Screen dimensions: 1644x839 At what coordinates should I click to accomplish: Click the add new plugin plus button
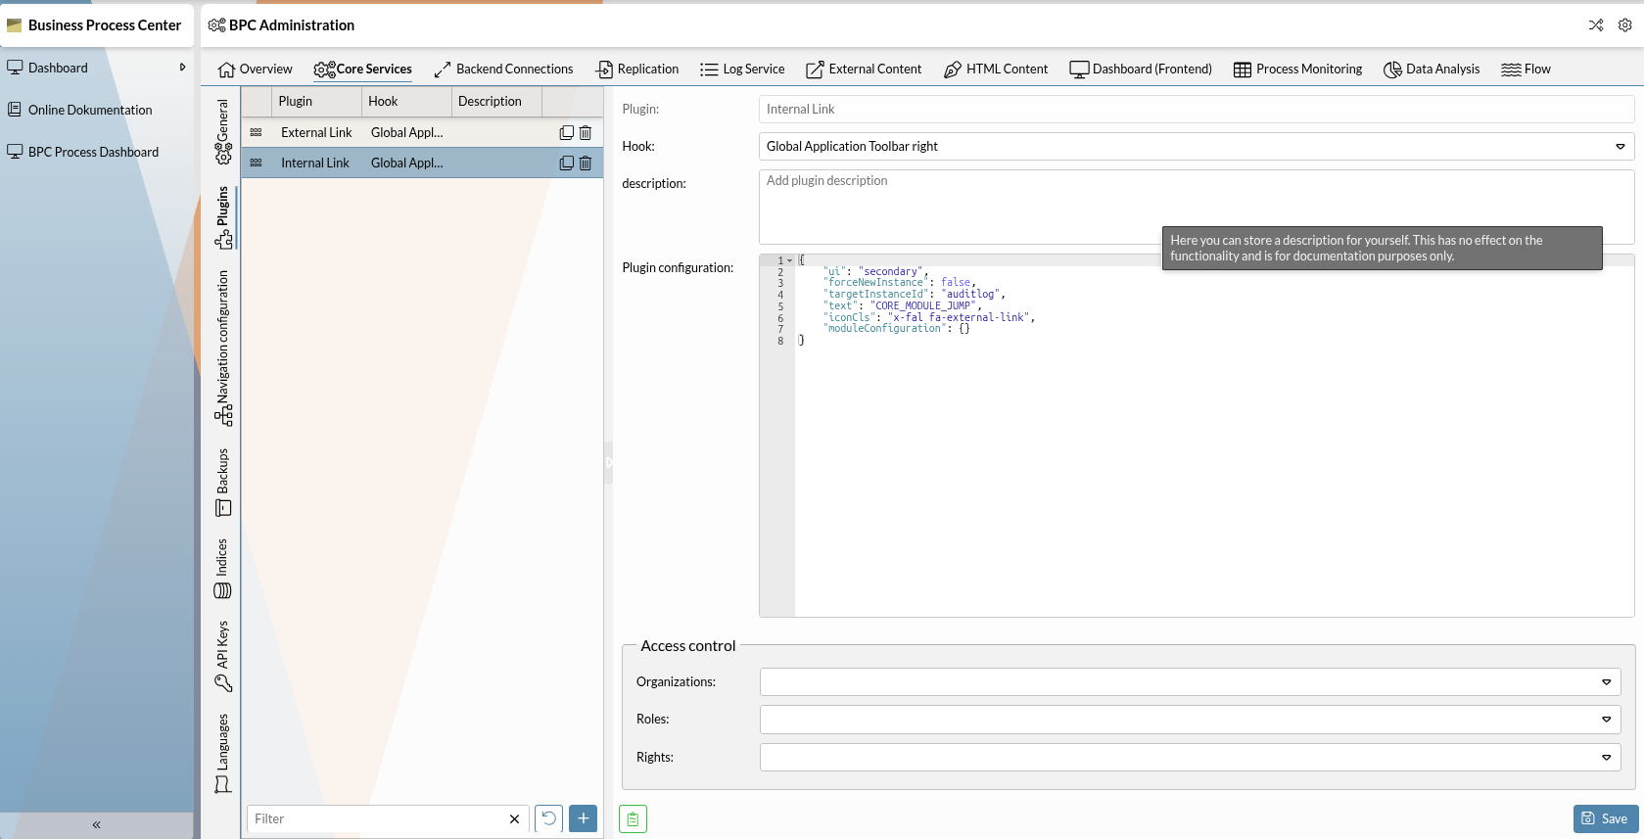click(583, 818)
